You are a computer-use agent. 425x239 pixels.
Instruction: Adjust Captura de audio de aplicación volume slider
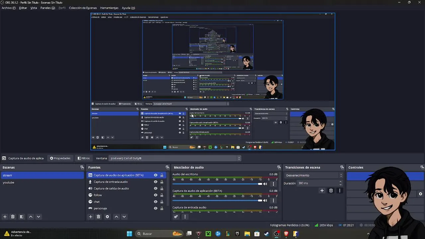click(x=217, y=200)
